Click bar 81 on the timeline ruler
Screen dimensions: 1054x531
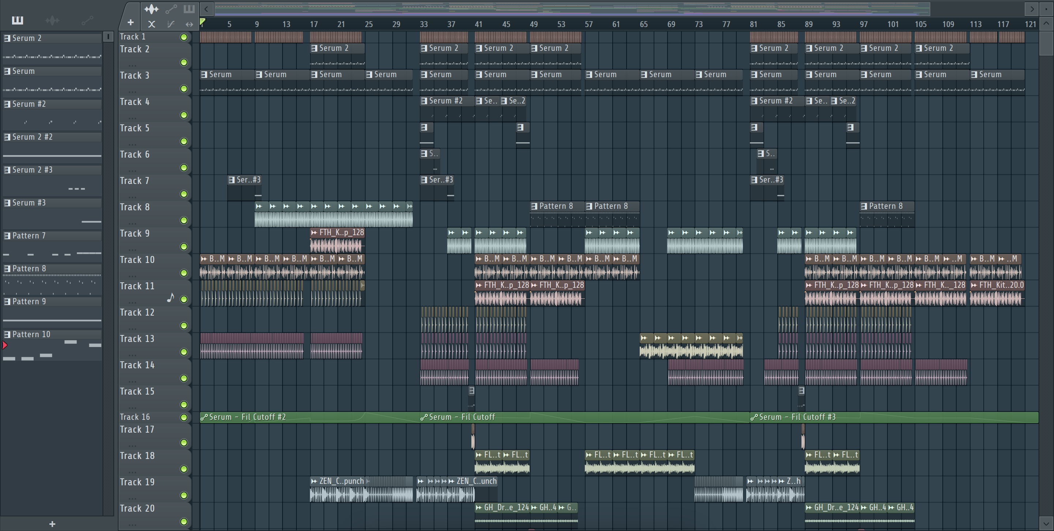click(753, 24)
